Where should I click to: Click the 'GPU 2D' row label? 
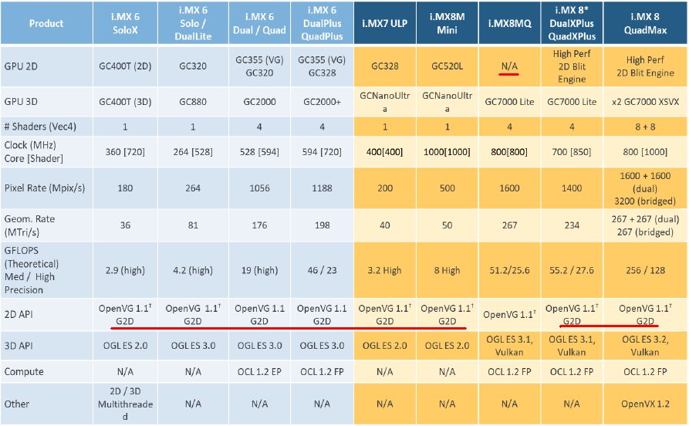pos(46,66)
